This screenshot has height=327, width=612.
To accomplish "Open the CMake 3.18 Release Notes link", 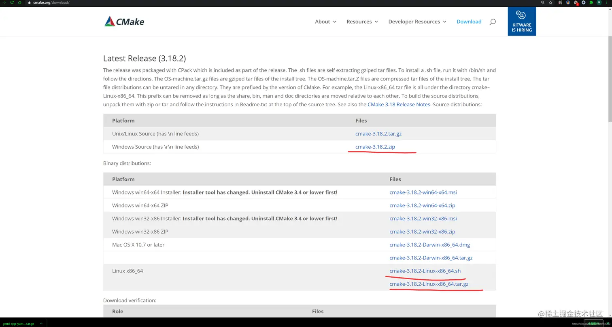I will click(x=399, y=104).
